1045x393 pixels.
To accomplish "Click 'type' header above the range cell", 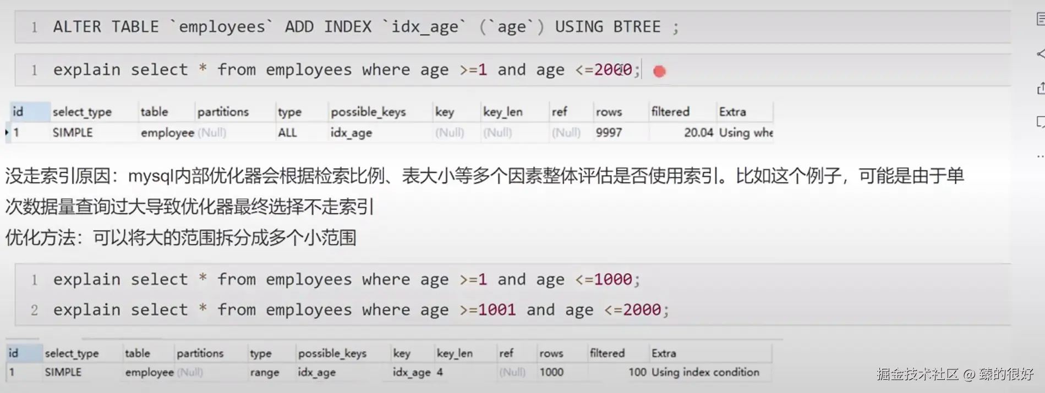I will coord(260,353).
